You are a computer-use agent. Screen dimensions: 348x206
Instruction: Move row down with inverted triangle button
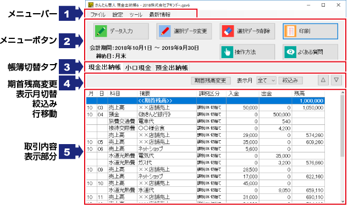tap(336, 80)
